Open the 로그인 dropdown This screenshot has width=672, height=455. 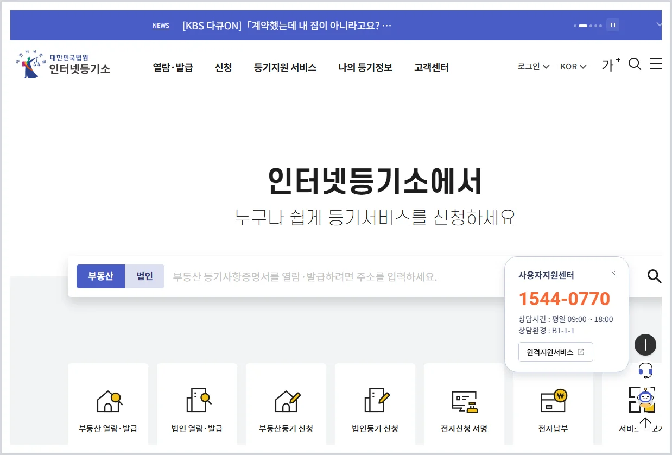click(533, 67)
